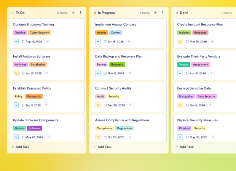Click the green Recovery tag
This screenshot has width=236, height=171.
(117, 64)
